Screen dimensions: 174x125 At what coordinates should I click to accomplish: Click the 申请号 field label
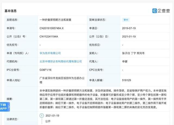click(x=11, y=28)
